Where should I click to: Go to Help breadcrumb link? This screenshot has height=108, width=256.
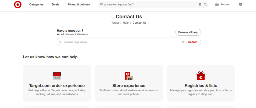pos(126,23)
